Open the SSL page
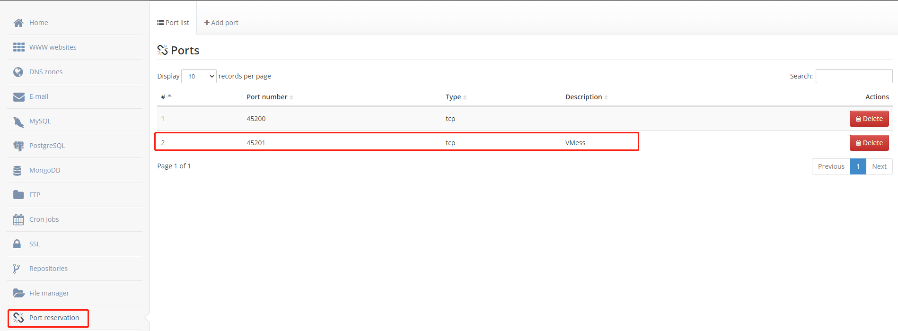 [x=35, y=244]
